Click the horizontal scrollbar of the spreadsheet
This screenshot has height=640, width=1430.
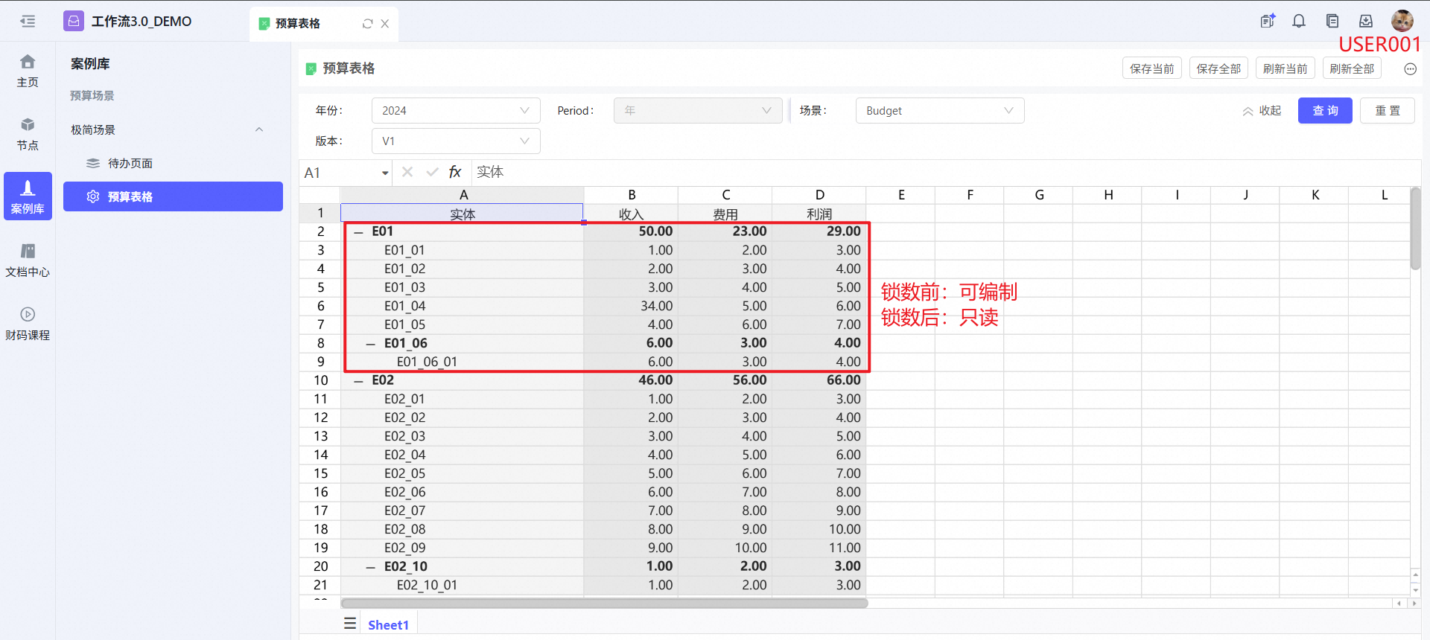click(603, 604)
